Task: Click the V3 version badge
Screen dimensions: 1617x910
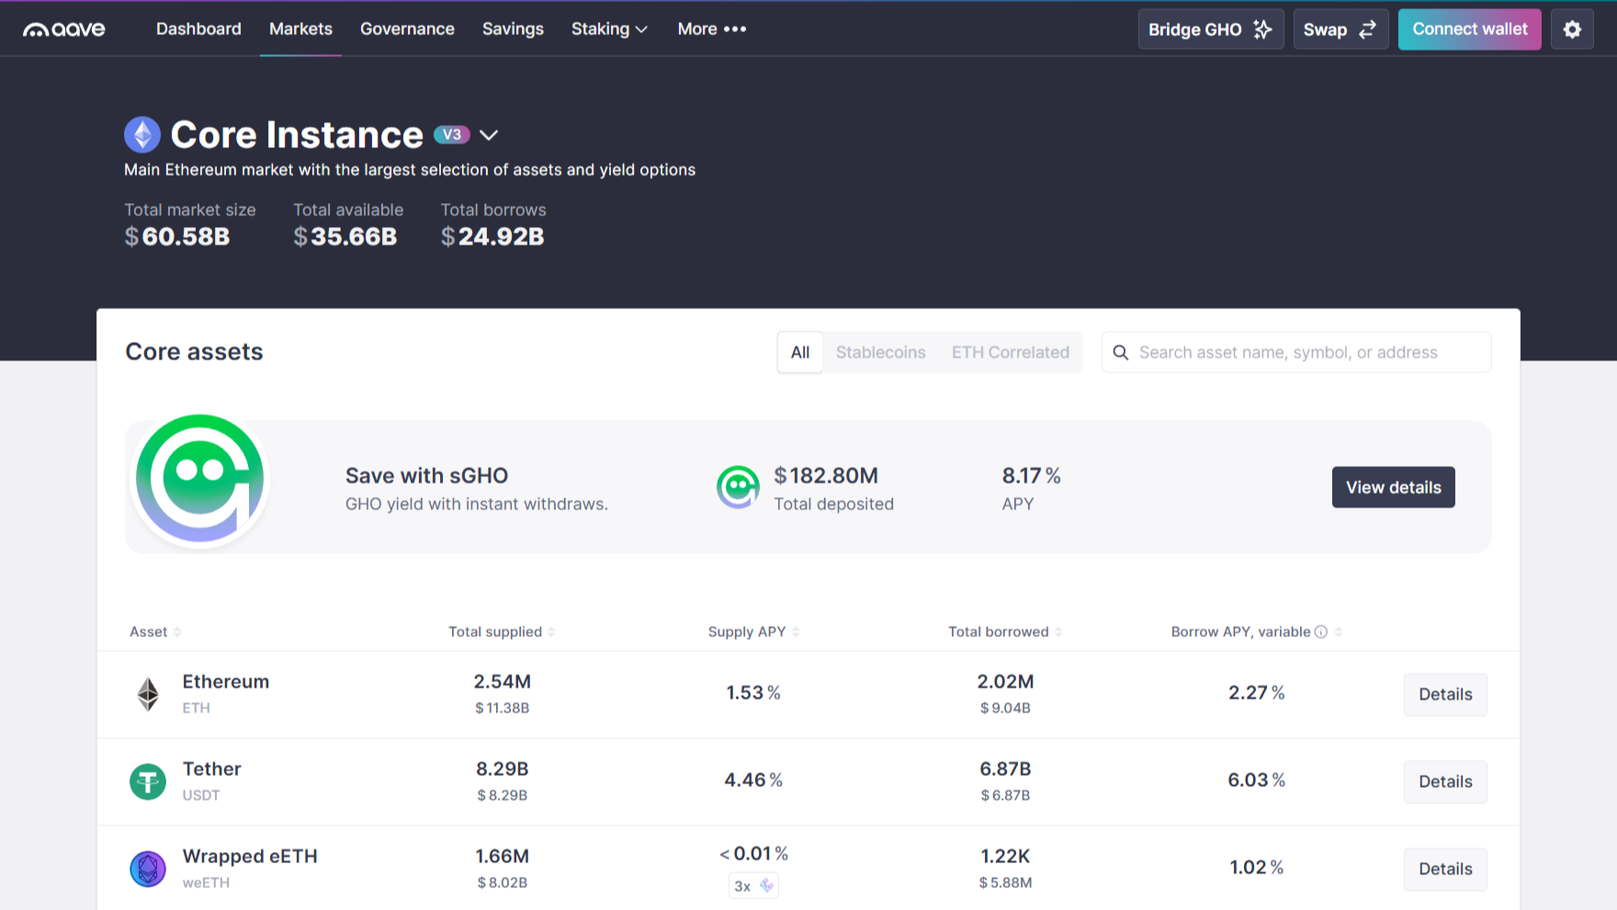Action: click(452, 134)
